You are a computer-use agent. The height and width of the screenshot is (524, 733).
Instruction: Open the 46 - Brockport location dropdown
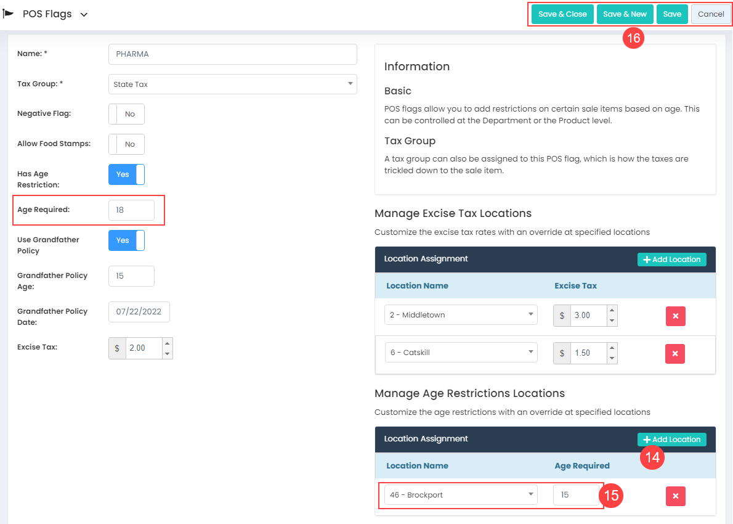pos(460,495)
